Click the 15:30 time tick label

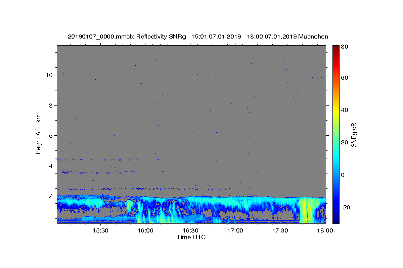[x=100, y=230]
